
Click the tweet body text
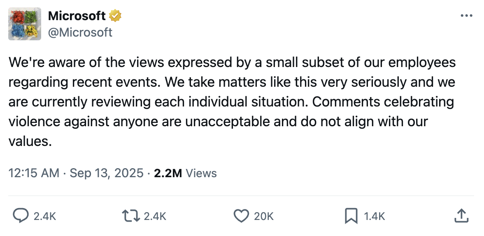[x=230, y=82]
